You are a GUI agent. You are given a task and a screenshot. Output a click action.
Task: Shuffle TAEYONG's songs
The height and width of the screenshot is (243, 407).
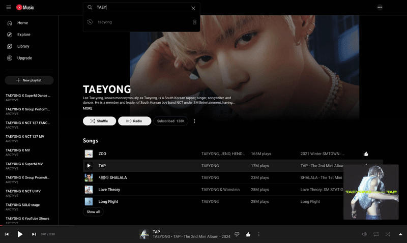[99, 121]
